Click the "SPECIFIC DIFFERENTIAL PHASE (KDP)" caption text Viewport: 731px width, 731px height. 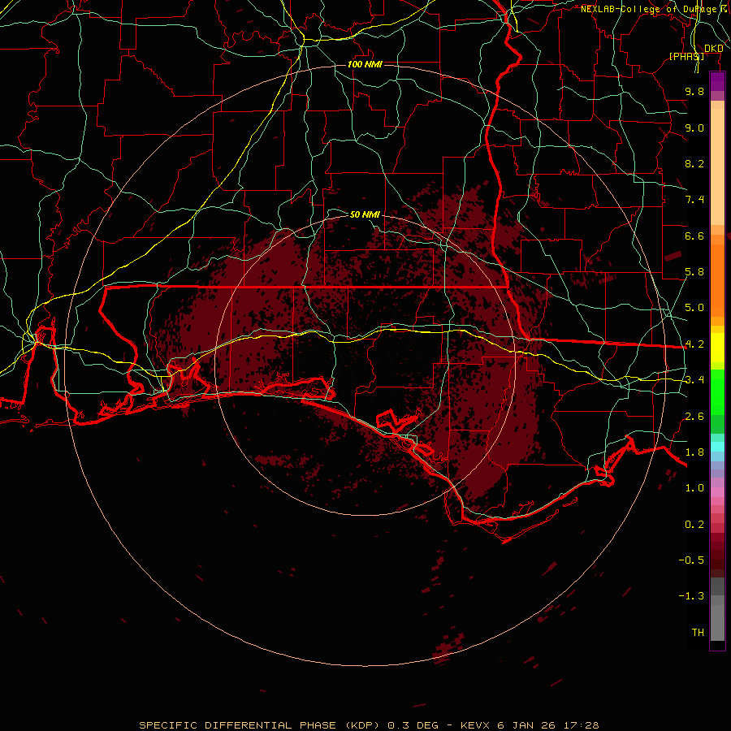point(259,725)
